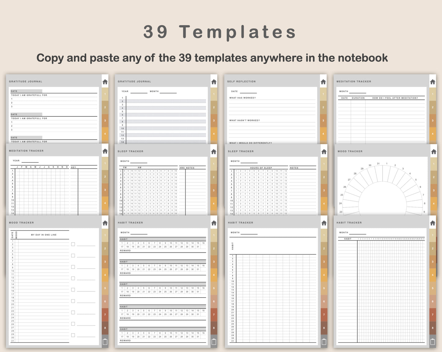Click the DATE line in Self Reflection
Image resolution: width=442 pixels, height=352 pixels.
click(x=248, y=92)
